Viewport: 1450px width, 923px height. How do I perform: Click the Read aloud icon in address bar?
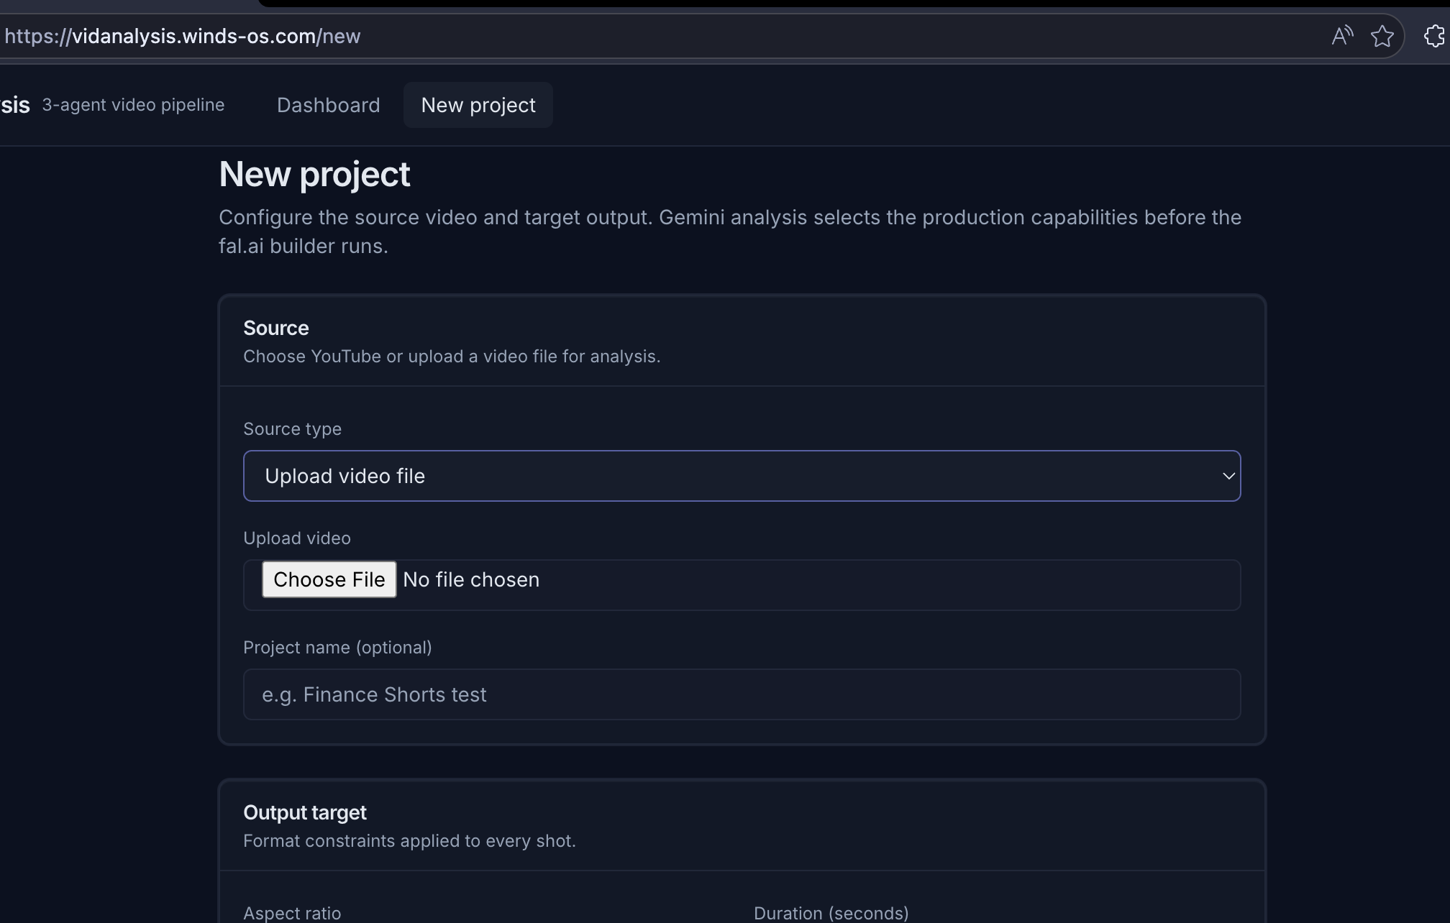1342,36
